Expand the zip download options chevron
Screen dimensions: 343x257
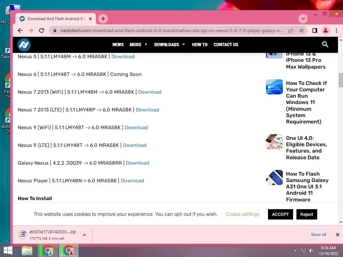[84, 235]
